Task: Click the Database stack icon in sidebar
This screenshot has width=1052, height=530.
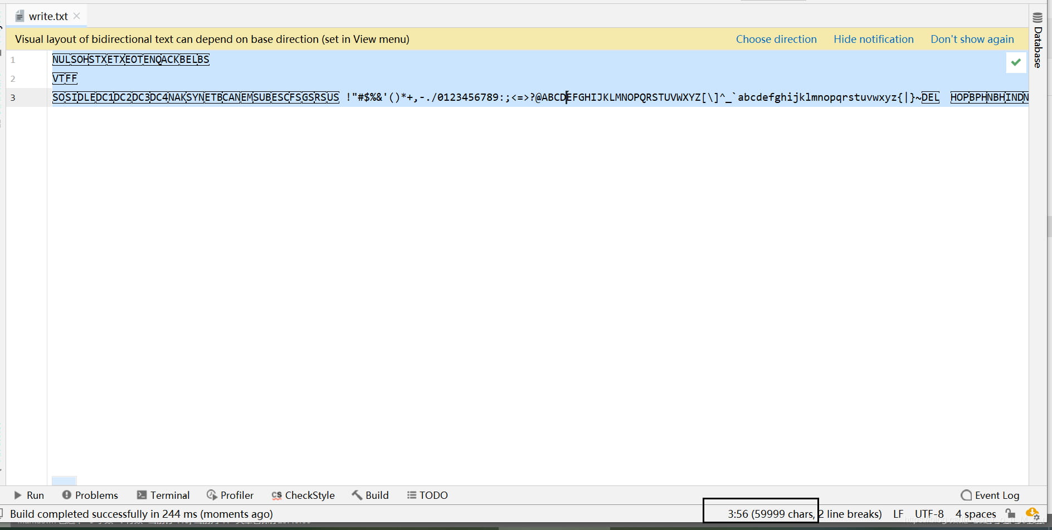Action: (1038, 17)
